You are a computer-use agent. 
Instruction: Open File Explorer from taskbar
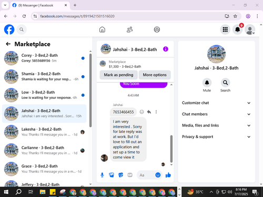(43, 192)
